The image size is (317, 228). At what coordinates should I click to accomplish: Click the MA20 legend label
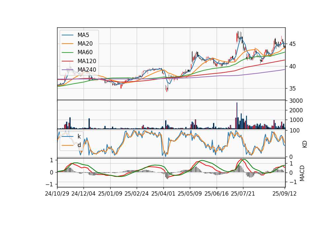(x=85, y=44)
